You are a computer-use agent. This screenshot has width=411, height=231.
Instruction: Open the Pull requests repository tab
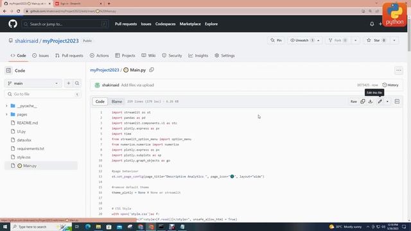pyautogui.click(x=69, y=56)
